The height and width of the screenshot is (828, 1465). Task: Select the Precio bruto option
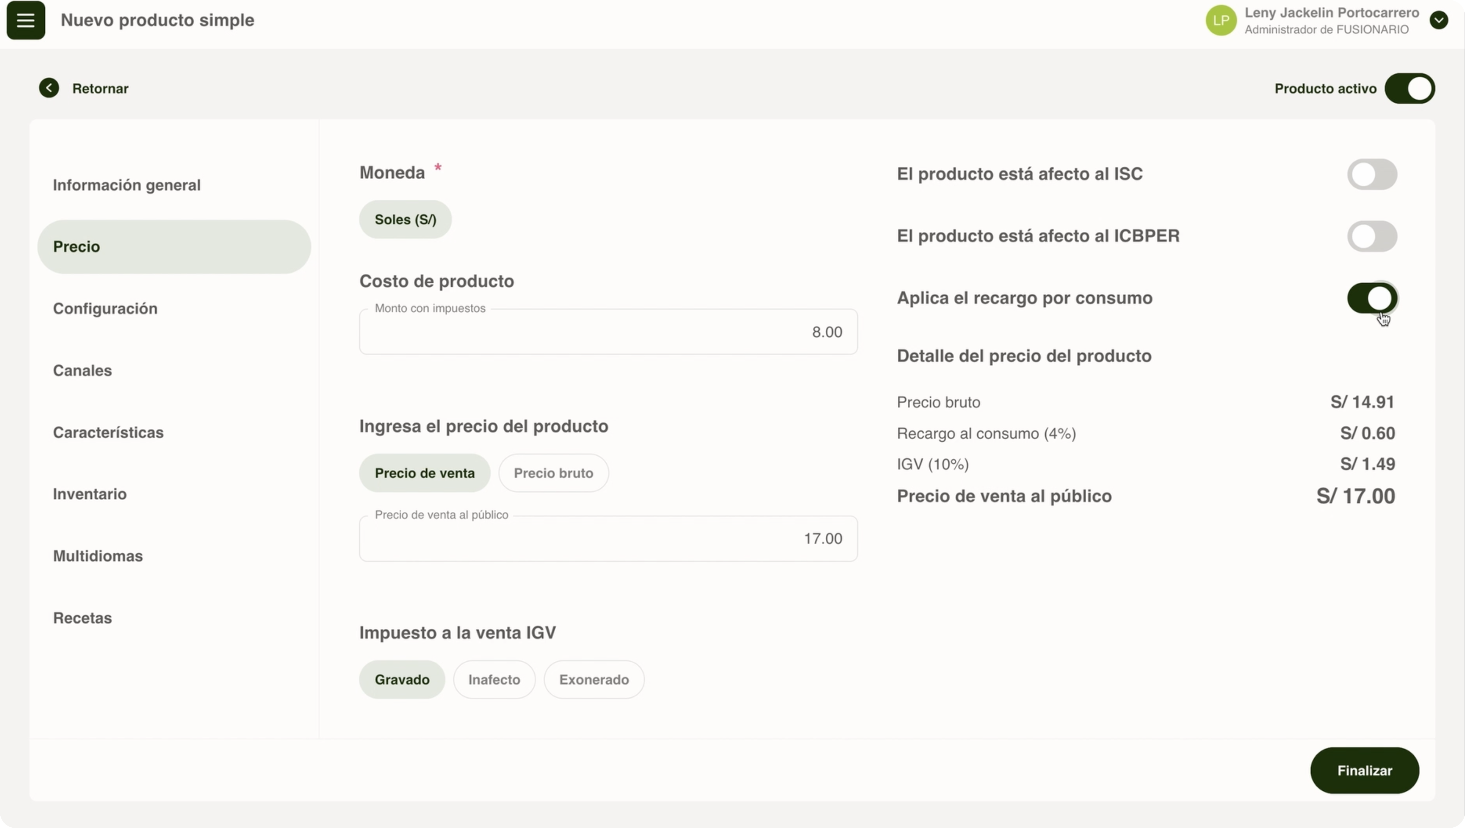(x=553, y=473)
